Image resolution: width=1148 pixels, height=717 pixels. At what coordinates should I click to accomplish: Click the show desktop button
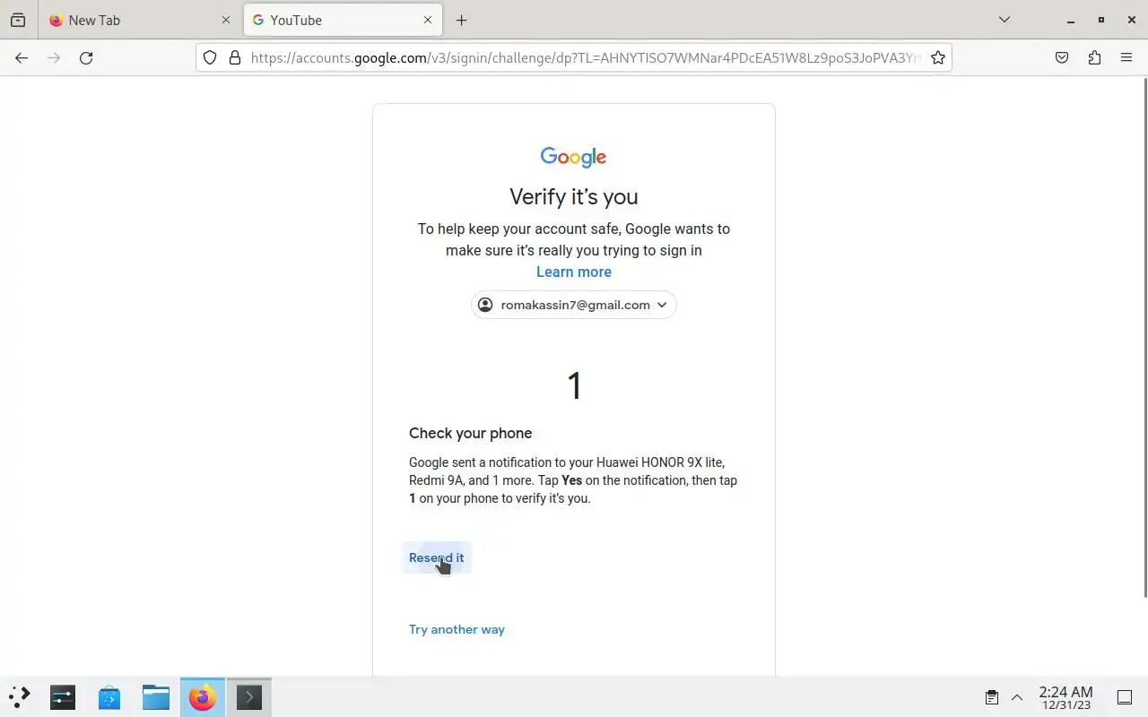pos(1125,697)
